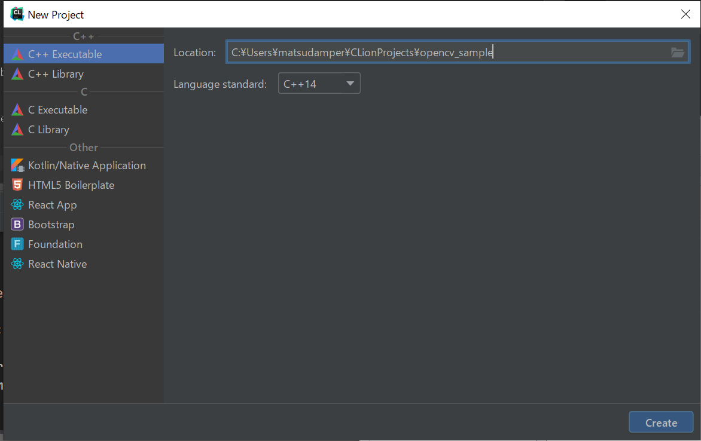
Task: Click the CMake icon beside C Executable
Action: click(17, 109)
